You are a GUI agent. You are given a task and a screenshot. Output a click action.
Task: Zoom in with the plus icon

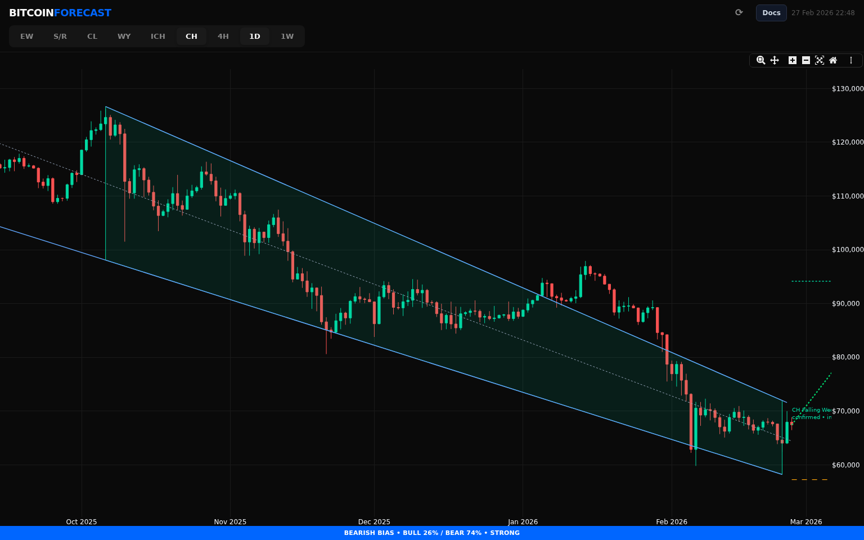click(x=793, y=60)
